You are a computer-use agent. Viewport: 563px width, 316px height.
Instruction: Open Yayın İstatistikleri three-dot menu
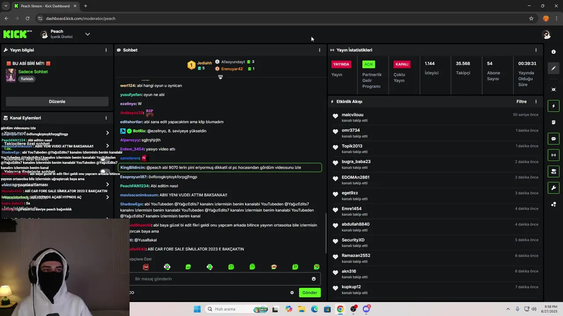[x=536, y=50]
